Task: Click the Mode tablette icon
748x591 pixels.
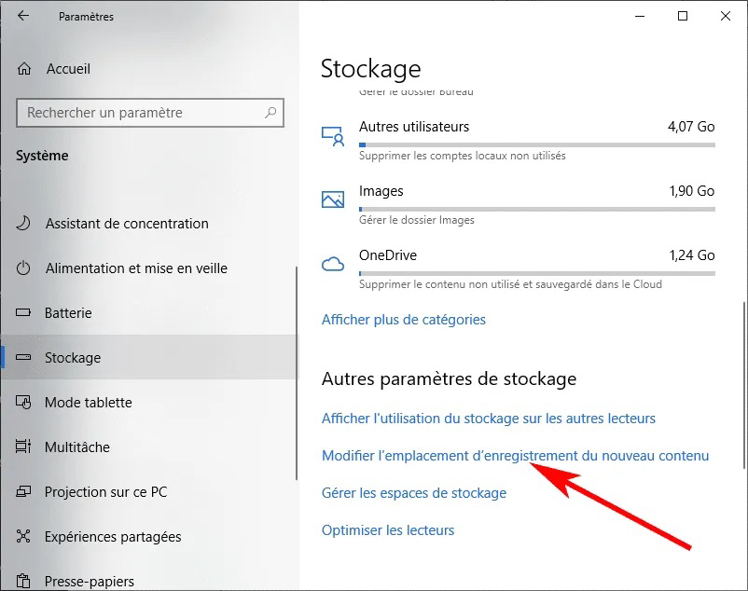Action: tap(24, 403)
